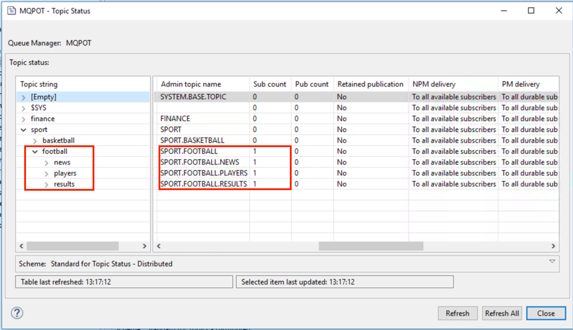Collapse the football topic node

[35, 151]
